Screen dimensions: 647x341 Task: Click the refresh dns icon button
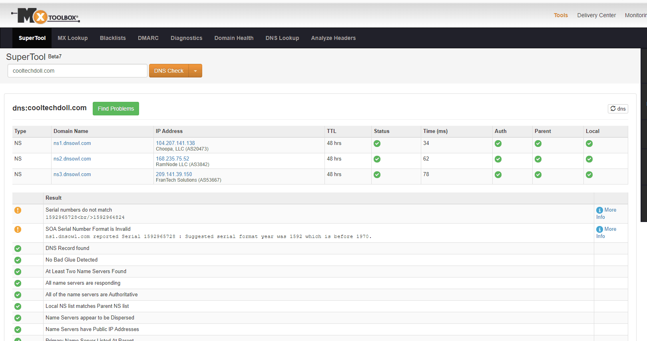[618, 109]
